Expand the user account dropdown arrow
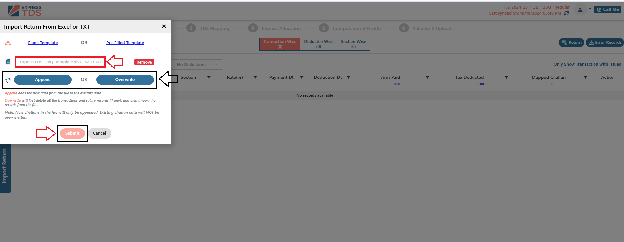The image size is (624, 242). (x=590, y=9)
